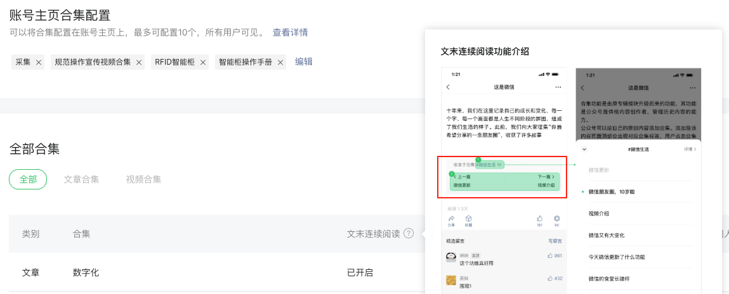Screen dimensions: 729x294
Task: Click the #微信生活 10 collection tag
Action: click(490, 164)
